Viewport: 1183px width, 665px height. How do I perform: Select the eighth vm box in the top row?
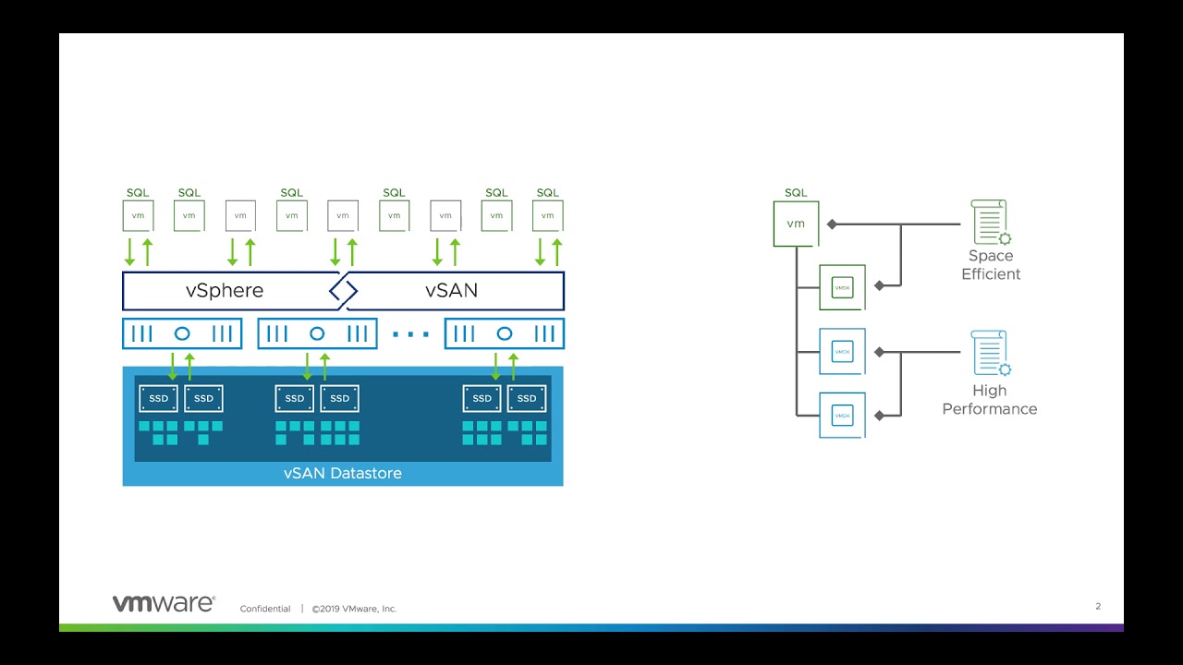(496, 215)
